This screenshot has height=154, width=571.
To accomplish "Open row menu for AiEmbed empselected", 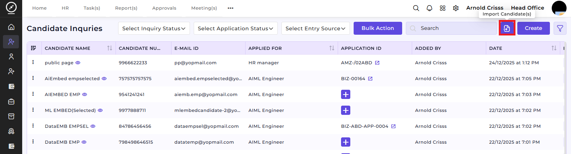I will click(33, 78).
